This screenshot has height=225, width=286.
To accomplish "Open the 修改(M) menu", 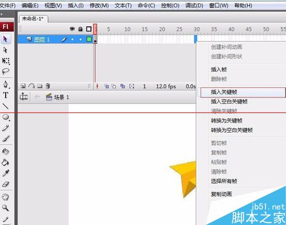I will coord(99,6).
